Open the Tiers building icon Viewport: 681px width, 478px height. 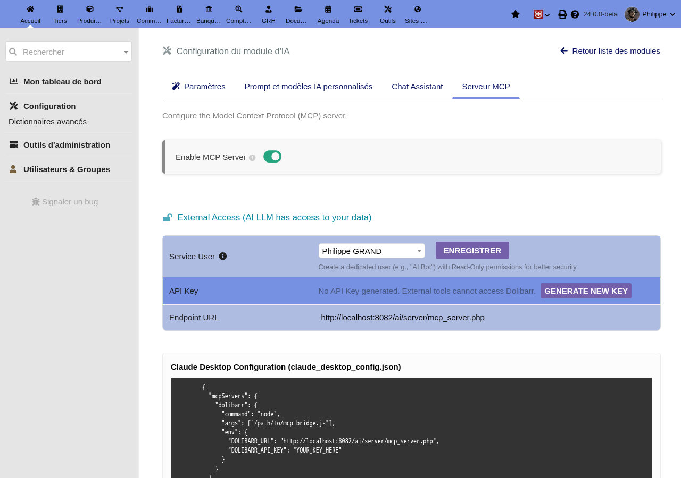[x=60, y=9]
